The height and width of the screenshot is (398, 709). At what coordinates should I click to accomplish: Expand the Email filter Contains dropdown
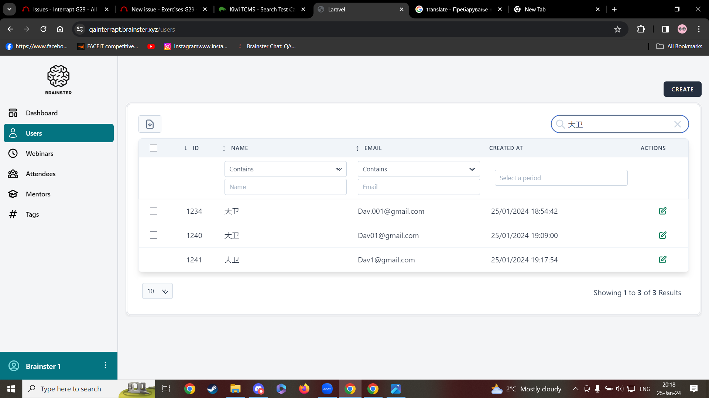click(418, 169)
